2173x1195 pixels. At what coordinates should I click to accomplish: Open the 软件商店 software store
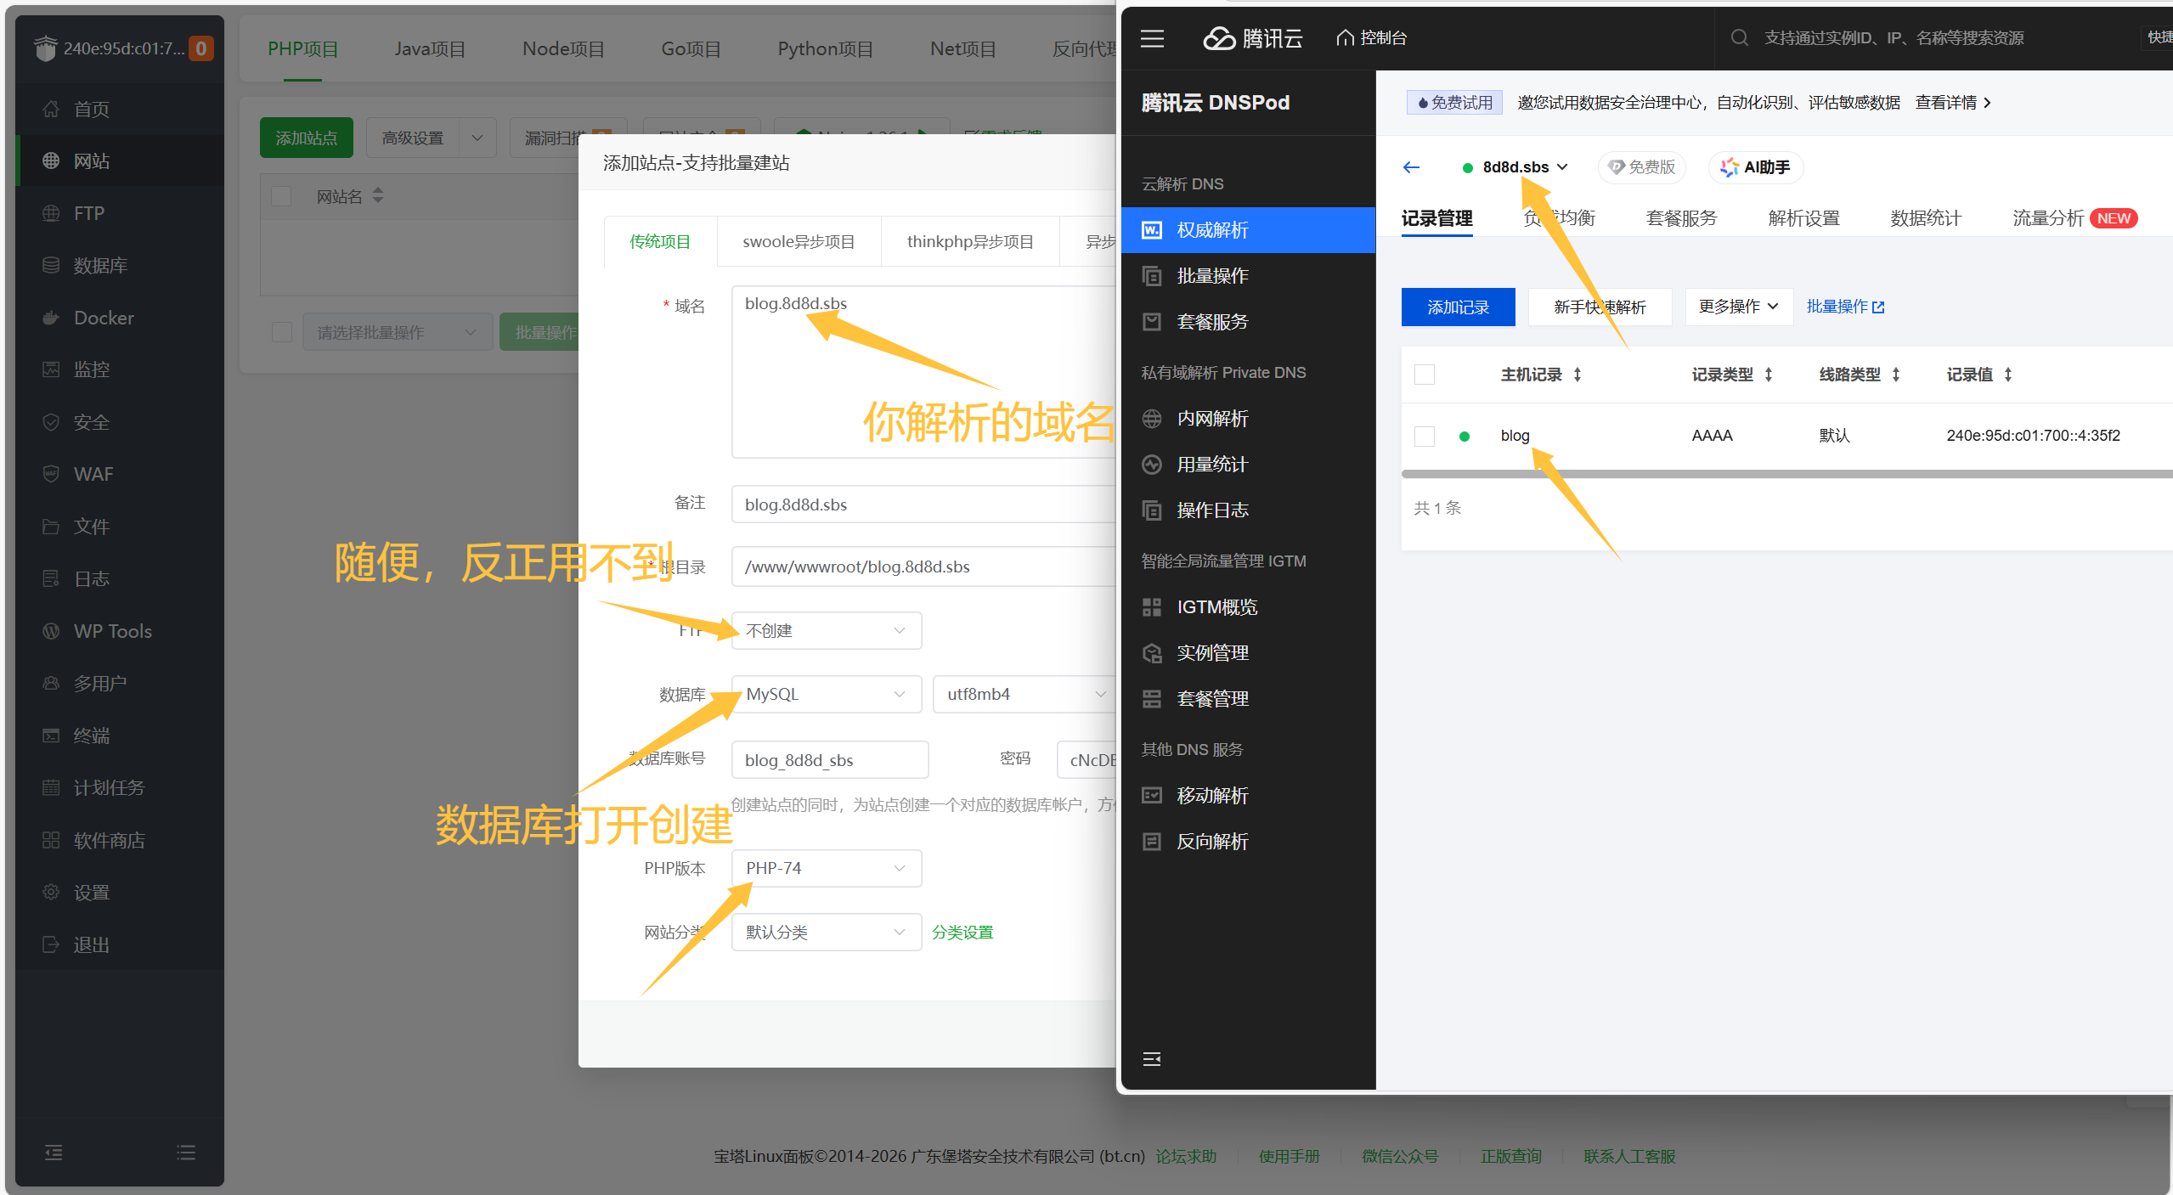point(109,839)
